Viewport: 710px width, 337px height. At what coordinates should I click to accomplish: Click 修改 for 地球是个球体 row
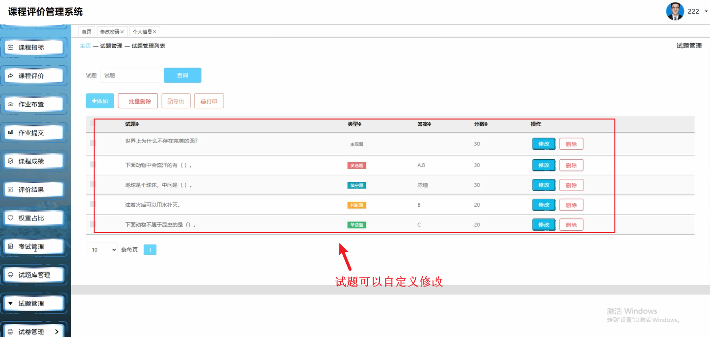[x=544, y=185]
